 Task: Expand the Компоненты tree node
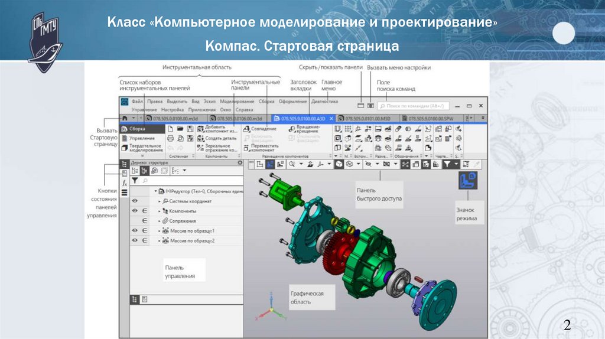160,211
